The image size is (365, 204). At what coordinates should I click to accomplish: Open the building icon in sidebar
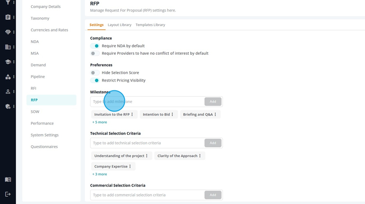[8, 47]
